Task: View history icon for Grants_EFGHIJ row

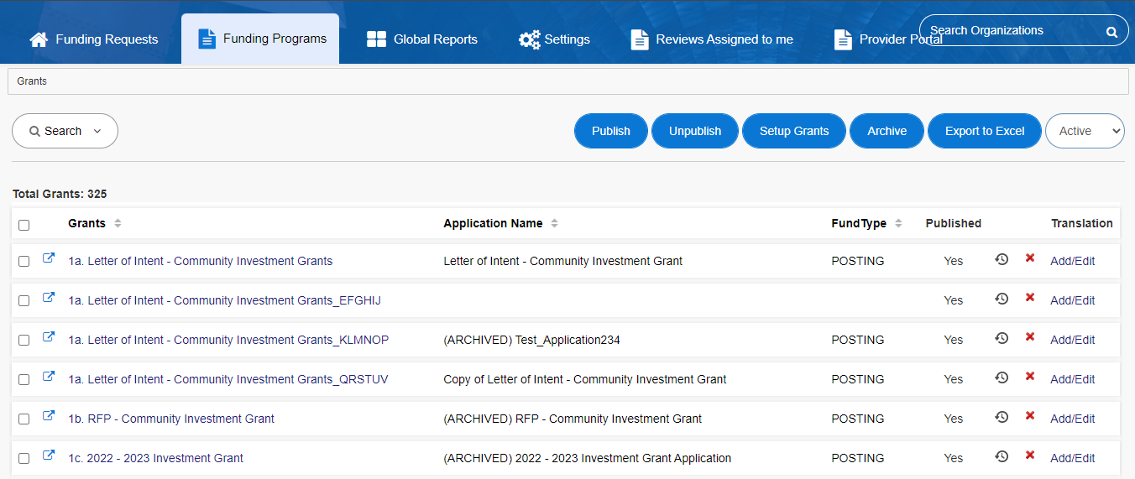Action: click(1002, 299)
